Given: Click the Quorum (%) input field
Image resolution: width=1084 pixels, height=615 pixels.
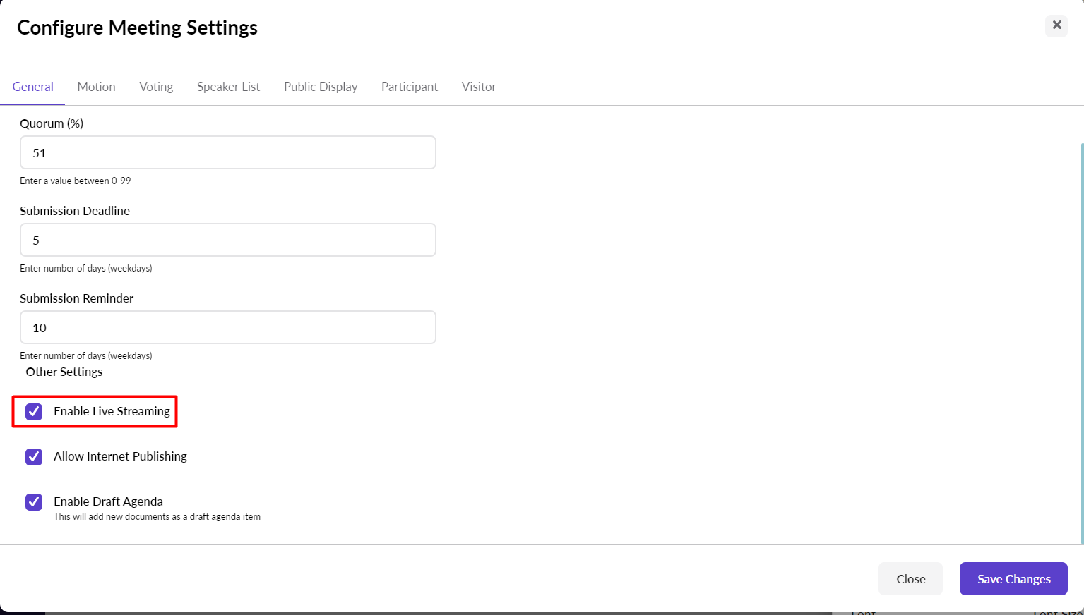Looking at the screenshot, I should point(227,153).
